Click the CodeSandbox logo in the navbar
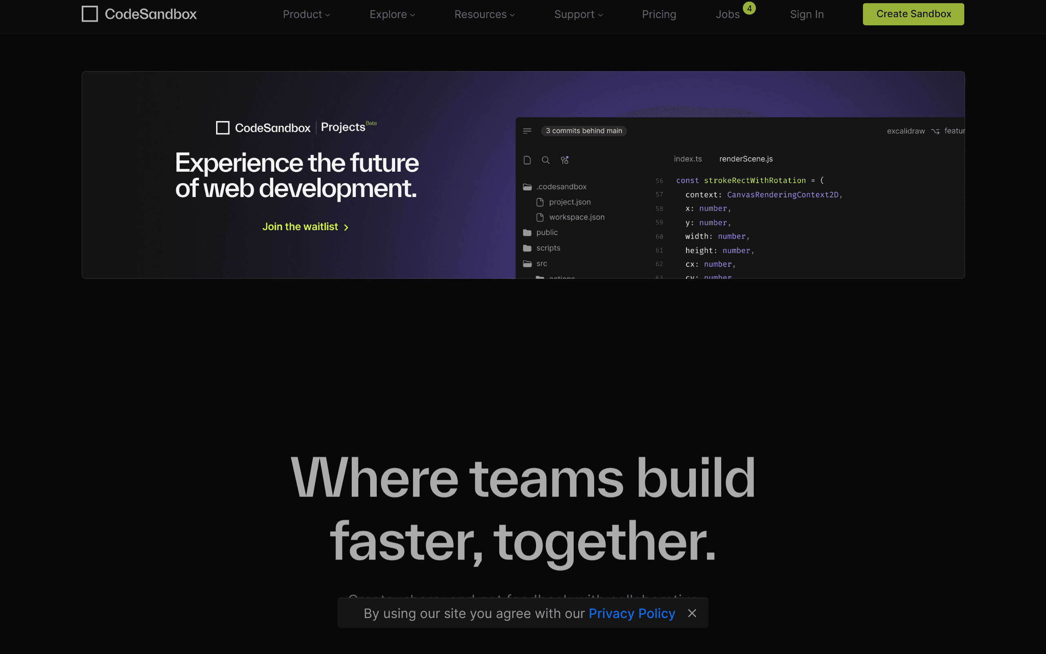Screen dimensions: 1046x654 (139, 14)
